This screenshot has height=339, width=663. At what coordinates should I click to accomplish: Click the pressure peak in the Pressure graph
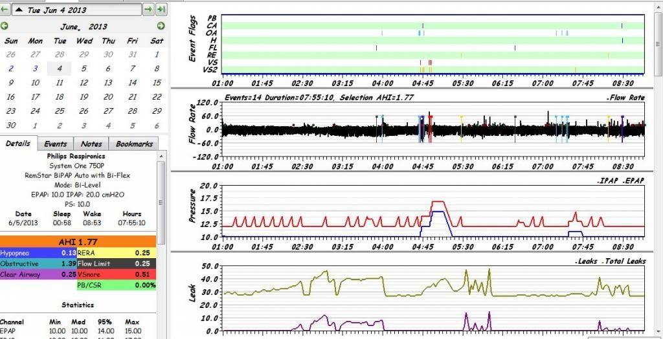click(x=437, y=202)
